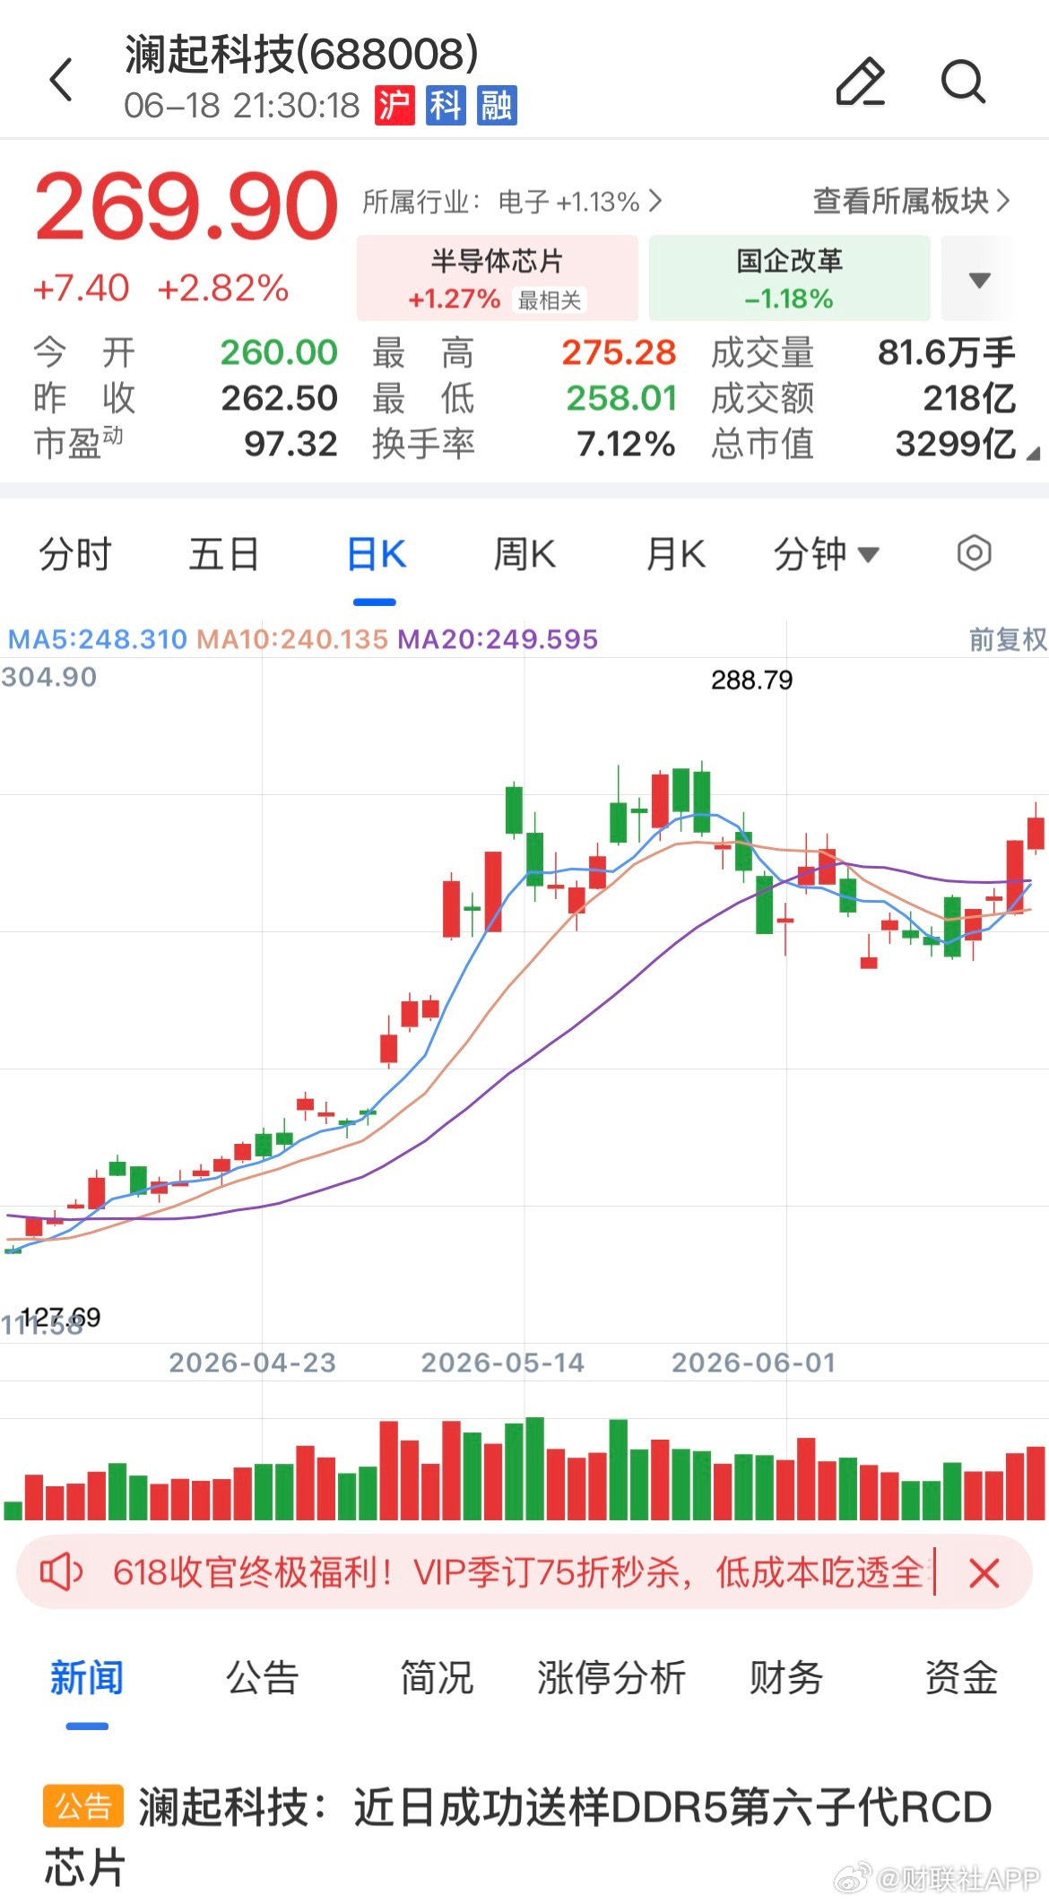The width and height of the screenshot is (1049, 1904).
Task: Open 国企改革 sector card
Action: click(789, 279)
